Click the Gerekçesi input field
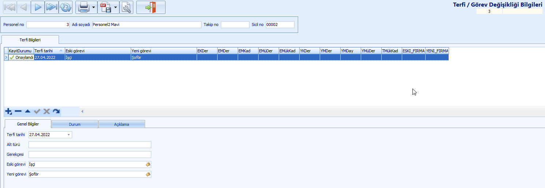 [x=90, y=154]
